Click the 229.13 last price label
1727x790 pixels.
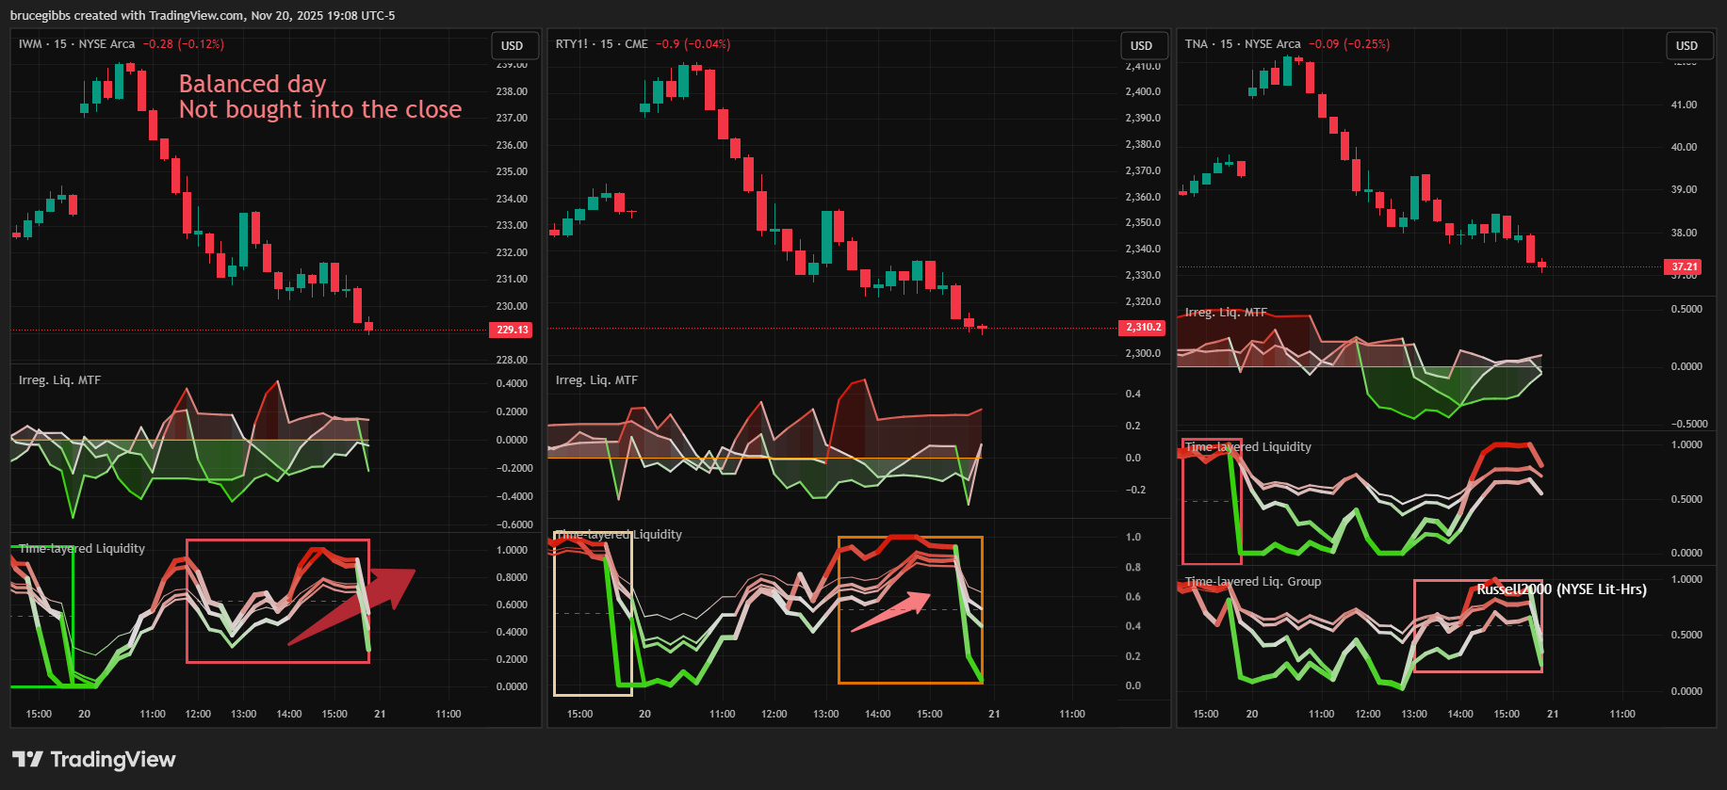click(512, 330)
